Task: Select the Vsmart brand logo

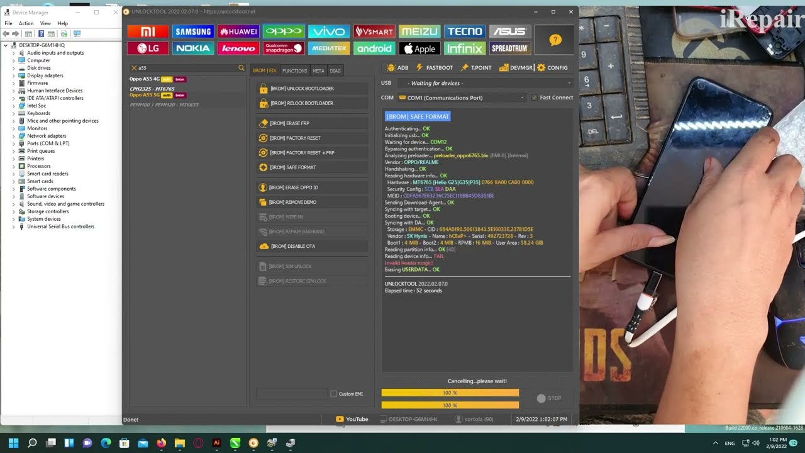Action: coord(374,31)
